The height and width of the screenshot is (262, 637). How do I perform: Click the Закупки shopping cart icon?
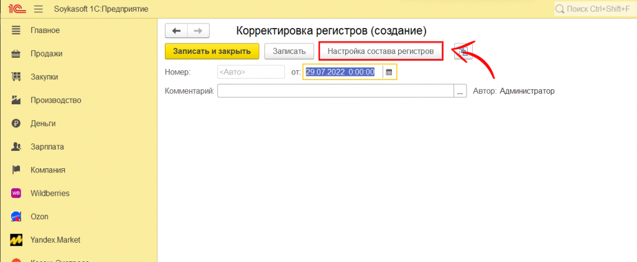[17, 77]
